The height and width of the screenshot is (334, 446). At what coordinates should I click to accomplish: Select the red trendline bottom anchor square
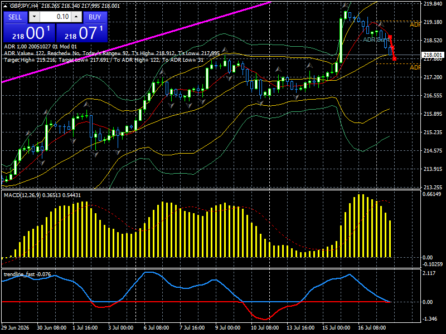coord(395,59)
